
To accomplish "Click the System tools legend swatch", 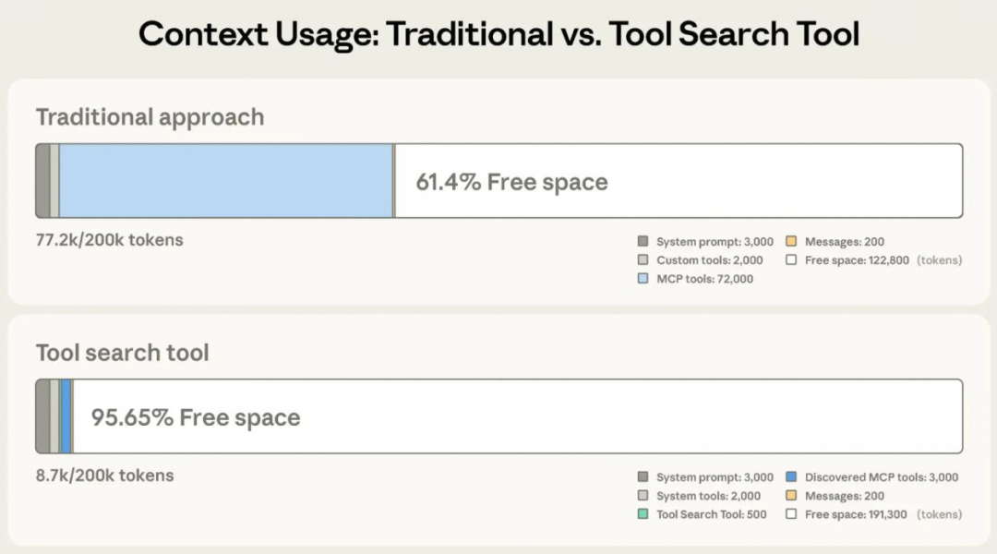I will click(643, 496).
